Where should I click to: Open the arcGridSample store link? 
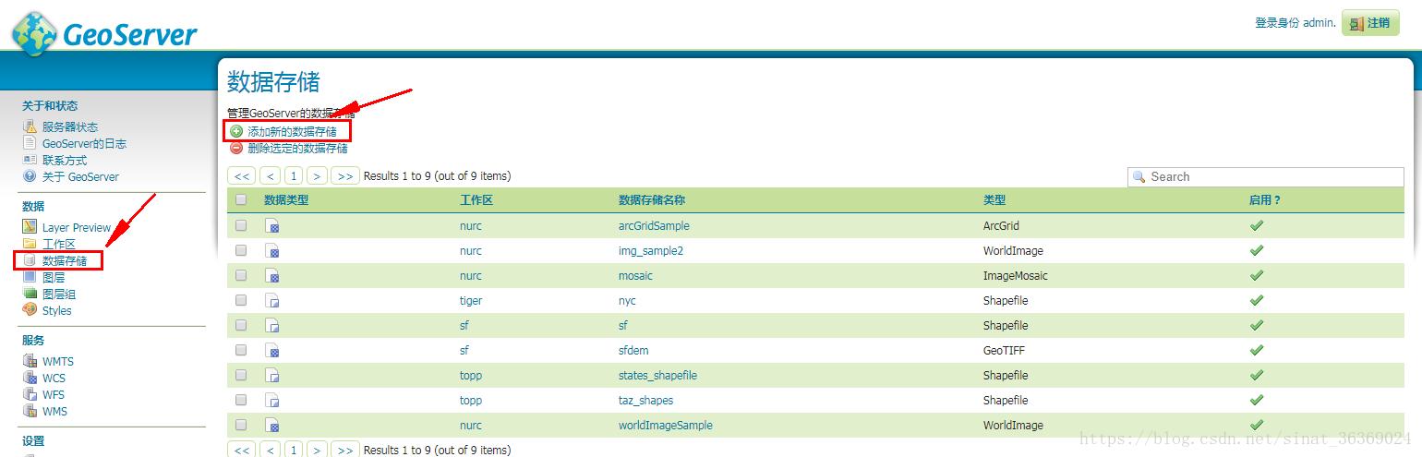pyautogui.click(x=654, y=225)
